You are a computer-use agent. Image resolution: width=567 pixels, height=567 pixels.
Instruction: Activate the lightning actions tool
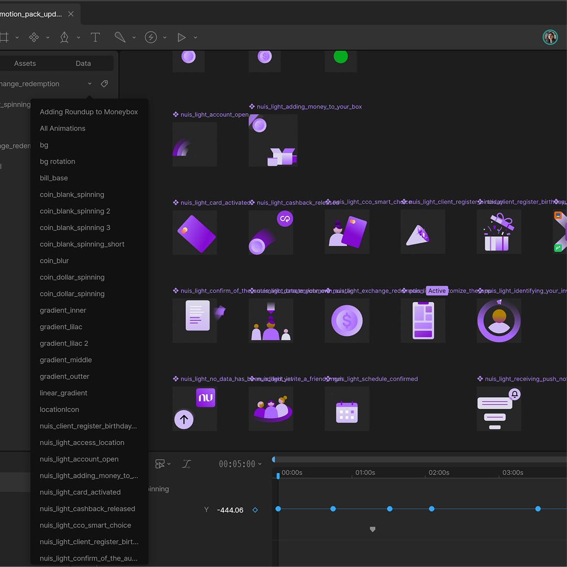(x=150, y=37)
